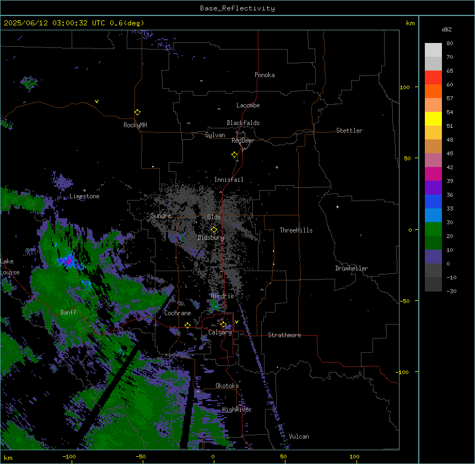
Task: Click the yellow diamond marker south of RedDeer
Action: point(235,155)
